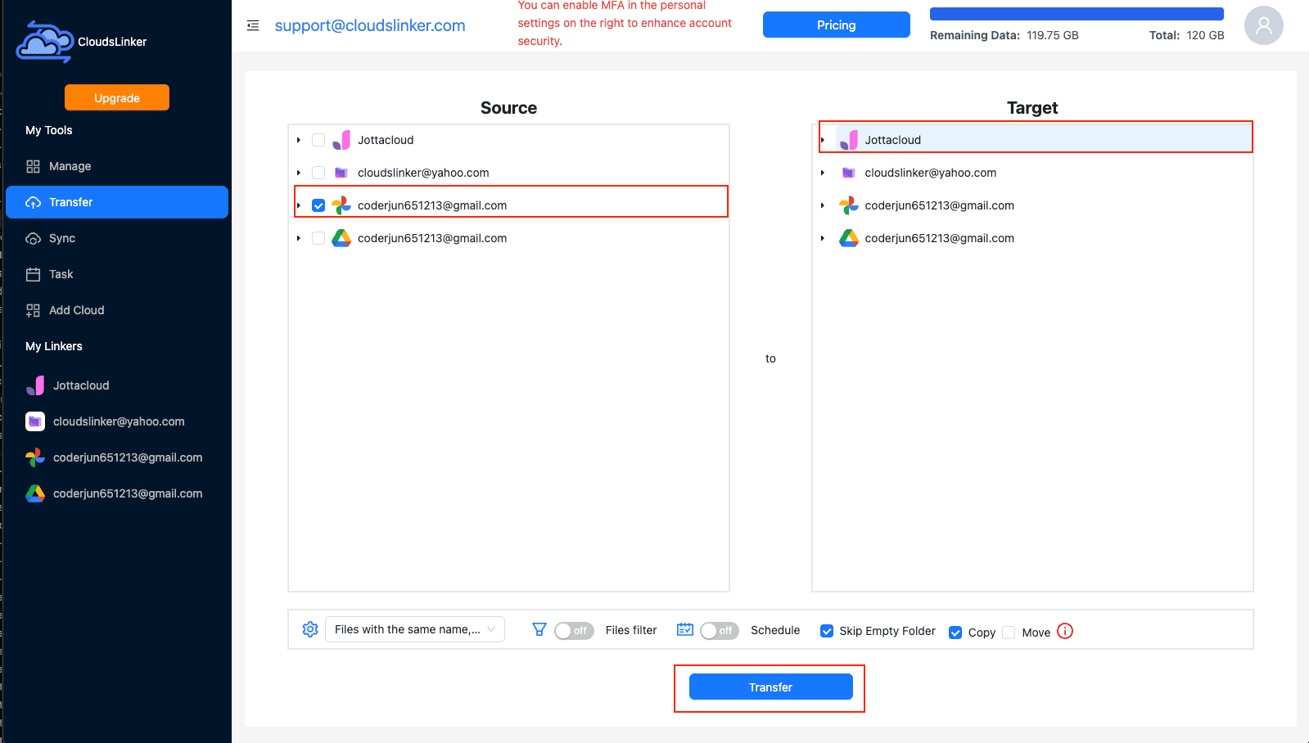Click the Google Photos icon under My Linkers
Viewport: 1309px width, 743px height.
tap(35, 457)
